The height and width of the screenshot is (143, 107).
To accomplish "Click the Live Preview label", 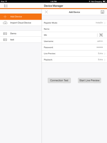I will pos(50,54).
